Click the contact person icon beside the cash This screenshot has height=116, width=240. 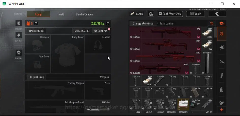[151, 14]
